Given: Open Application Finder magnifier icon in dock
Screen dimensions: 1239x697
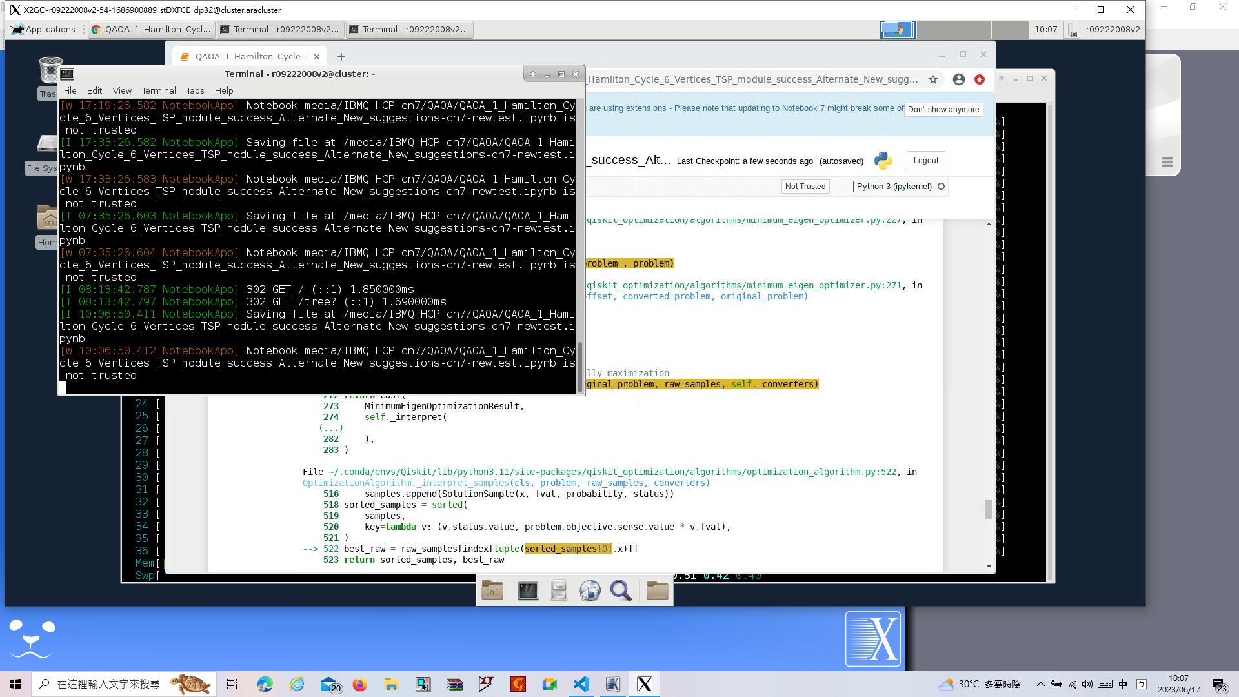Looking at the screenshot, I should pyautogui.click(x=621, y=590).
